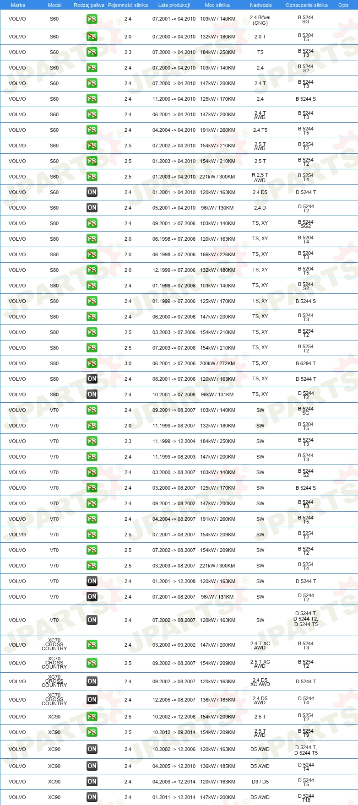Select the 'D3 / D5' body cell

tap(260, 782)
